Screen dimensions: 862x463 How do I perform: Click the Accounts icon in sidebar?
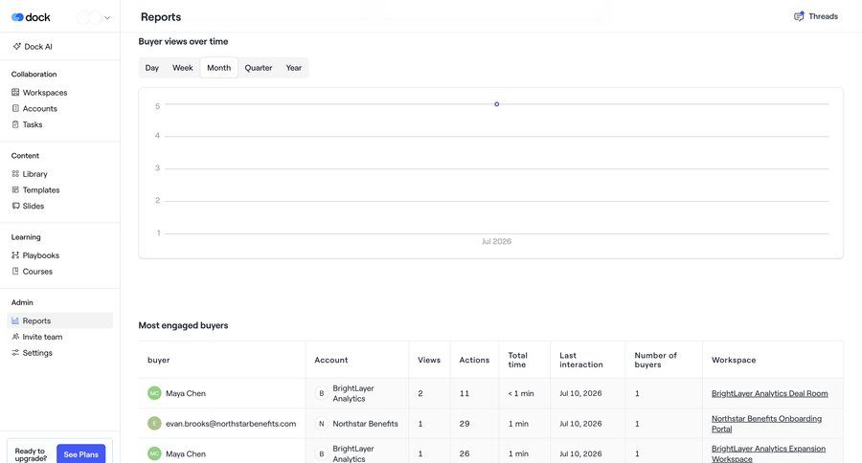coord(15,108)
